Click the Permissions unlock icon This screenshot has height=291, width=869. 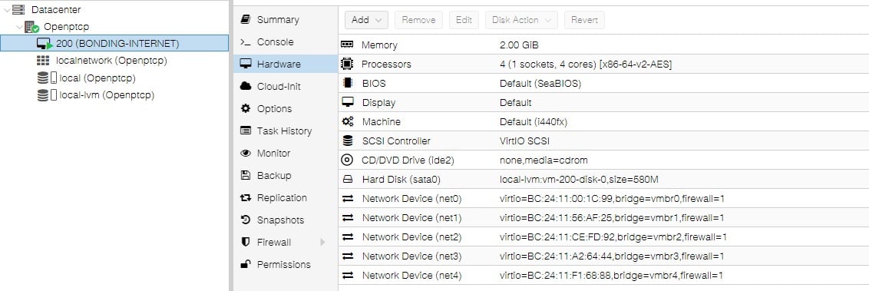coord(246,264)
